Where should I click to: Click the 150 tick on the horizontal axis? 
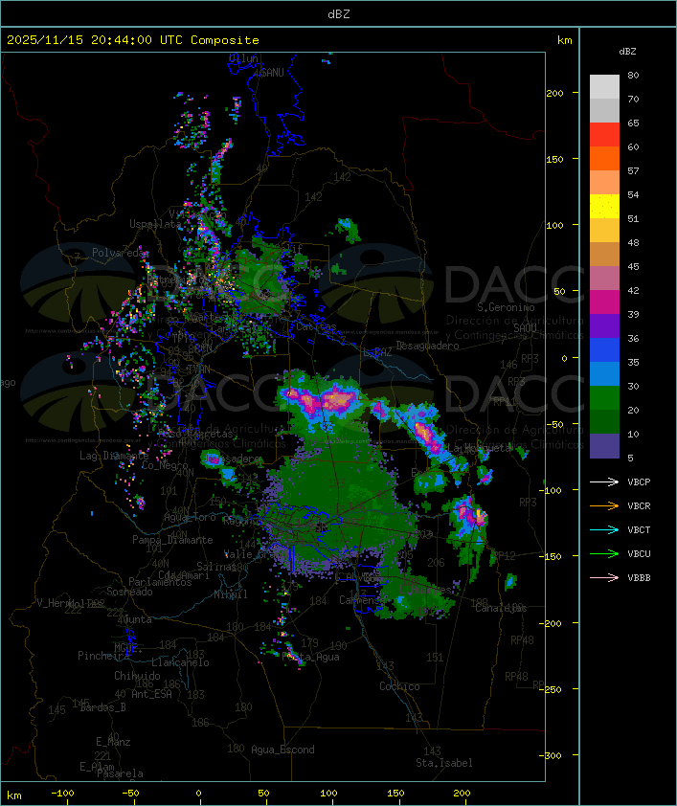click(x=395, y=794)
